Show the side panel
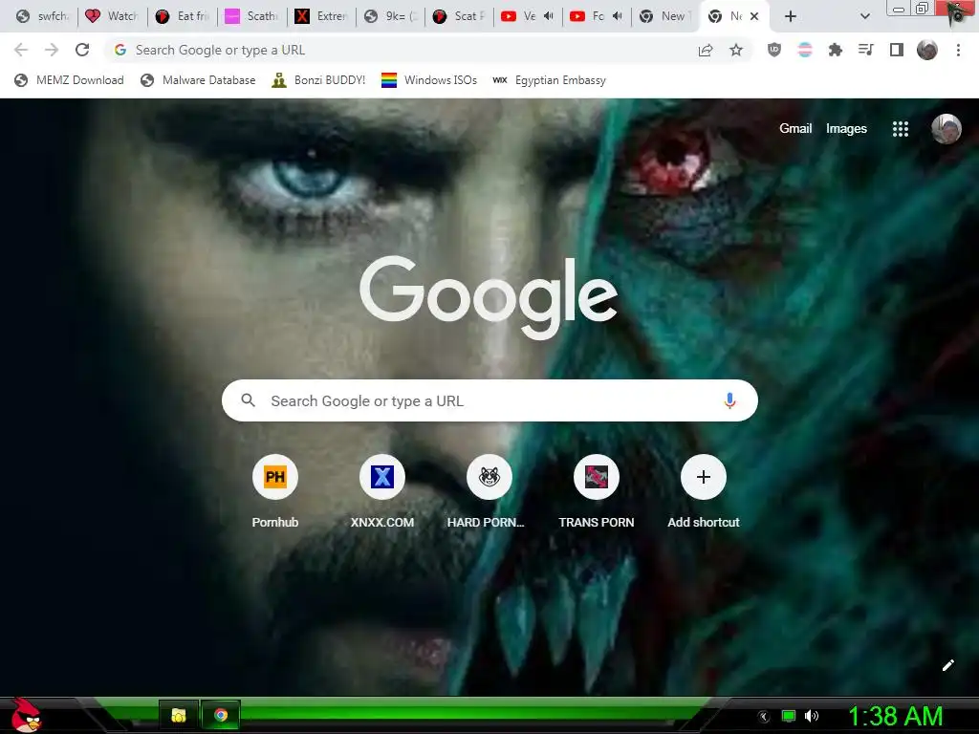The height and width of the screenshot is (734, 979). pyautogui.click(x=897, y=50)
